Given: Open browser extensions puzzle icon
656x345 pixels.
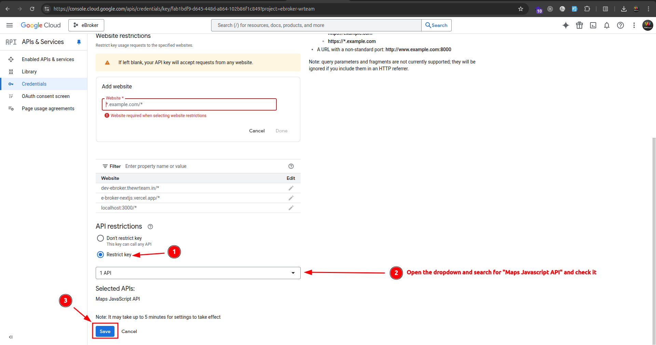Looking at the screenshot, I should (x=587, y=9).
